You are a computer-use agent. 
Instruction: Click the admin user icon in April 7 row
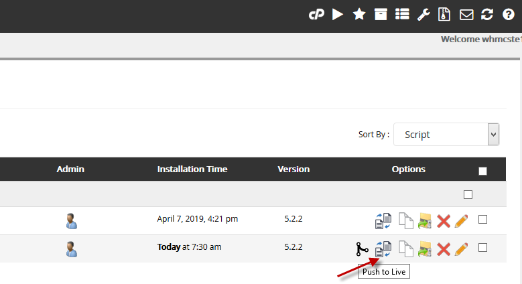click(72, 220)
